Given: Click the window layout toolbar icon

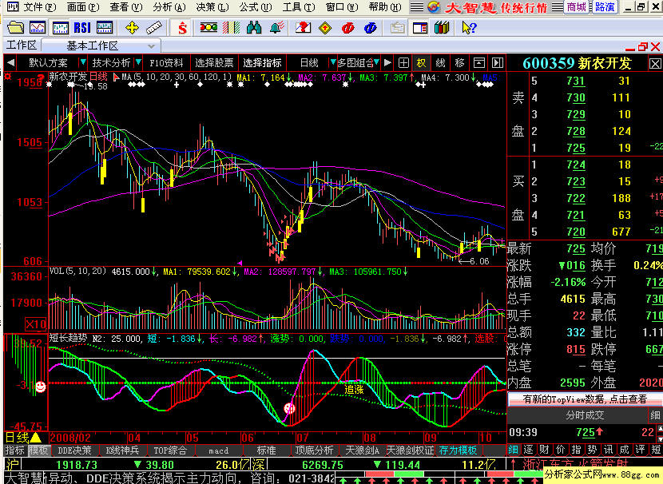Looking at the screenshot, I should (x=420, y=28).
